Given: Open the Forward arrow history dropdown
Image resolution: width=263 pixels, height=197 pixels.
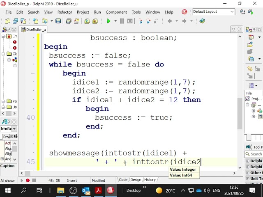Looking at the screenshot, I should pos(191,21).
